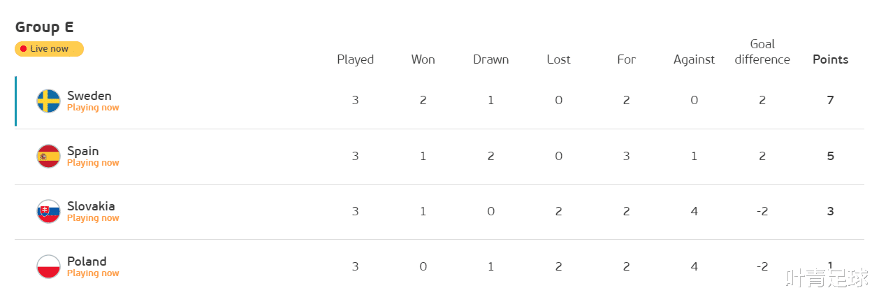Open the Slovakia team link
The height and width of the screenshot is (302, 879).
[x=91, y=206]
